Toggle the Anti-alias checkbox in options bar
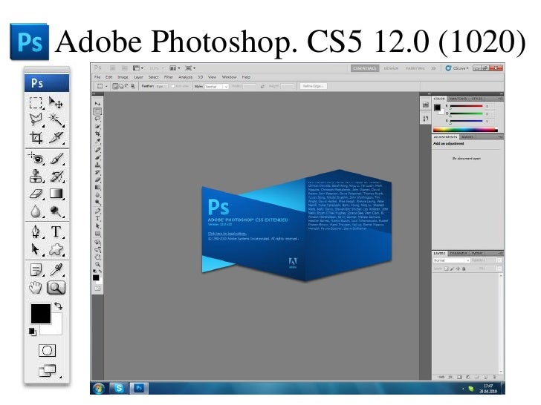This screenshot has width=541, height=405. click(x=173, y=86)
